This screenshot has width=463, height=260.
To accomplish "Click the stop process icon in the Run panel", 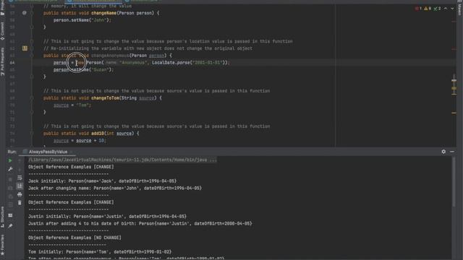I will click(x=10, y=179).
